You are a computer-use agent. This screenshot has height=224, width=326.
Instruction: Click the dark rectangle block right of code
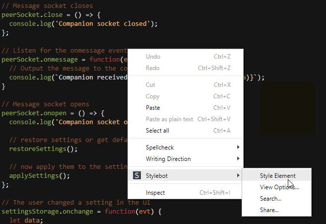coord(287,108)
